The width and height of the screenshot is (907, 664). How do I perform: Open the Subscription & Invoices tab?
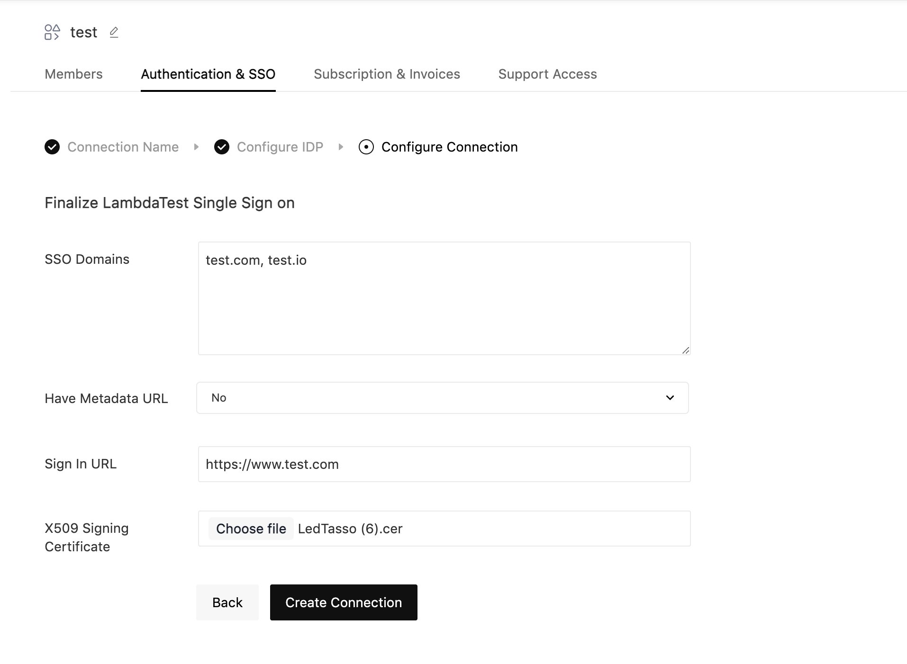coord(387,74)
